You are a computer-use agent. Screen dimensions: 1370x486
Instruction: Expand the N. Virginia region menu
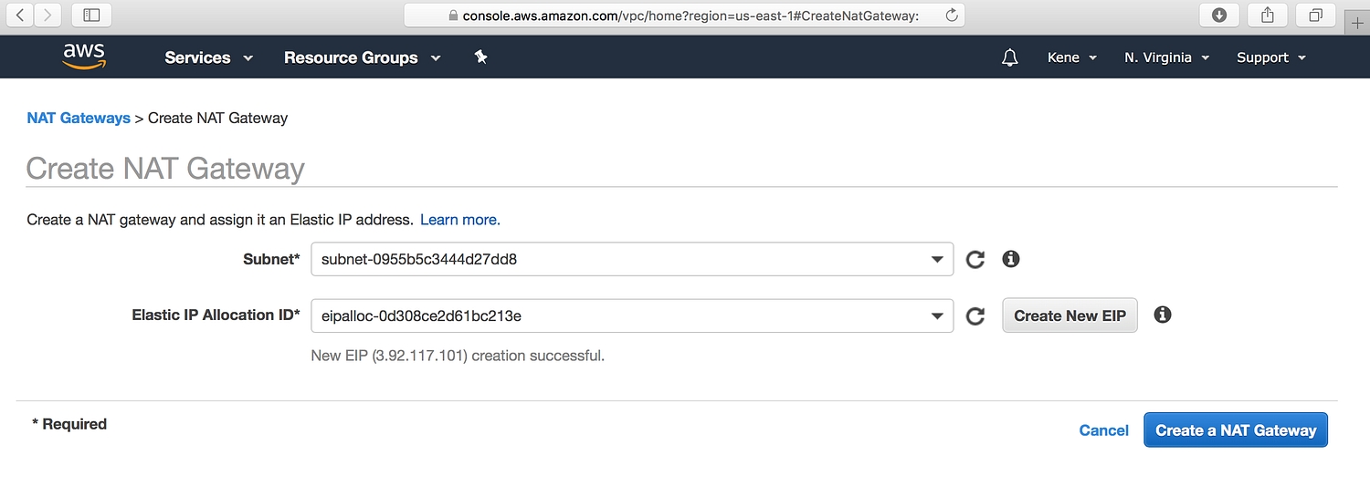pyautogui.click(x=1166, y=57)
